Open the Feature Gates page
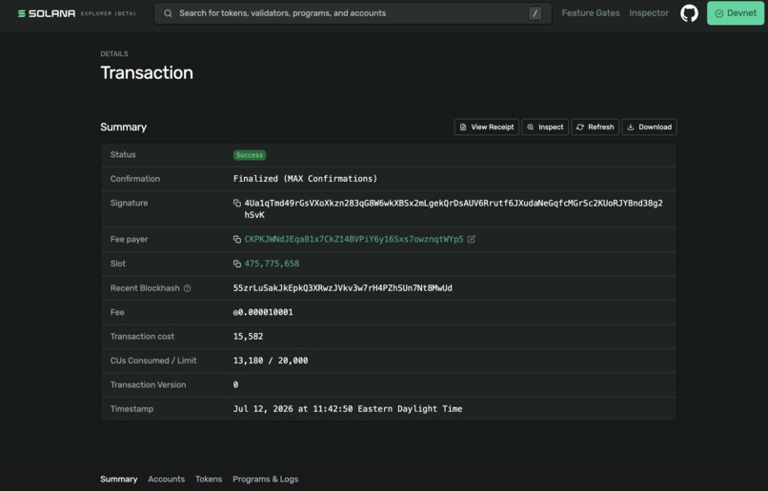Viewport: 768px width, 491px height. (x=590, y=13)
